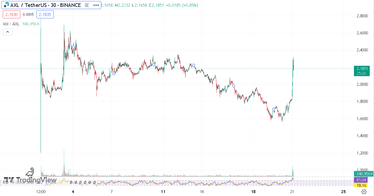
Task: Click date label 11 on the time axis
Action: (x=163, y=192)
